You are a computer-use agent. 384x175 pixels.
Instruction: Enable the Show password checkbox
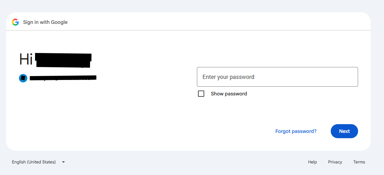(x=201, y=94)
